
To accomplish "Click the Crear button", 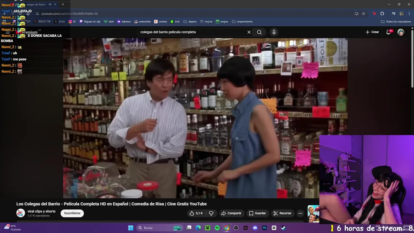I will (372, 32).
